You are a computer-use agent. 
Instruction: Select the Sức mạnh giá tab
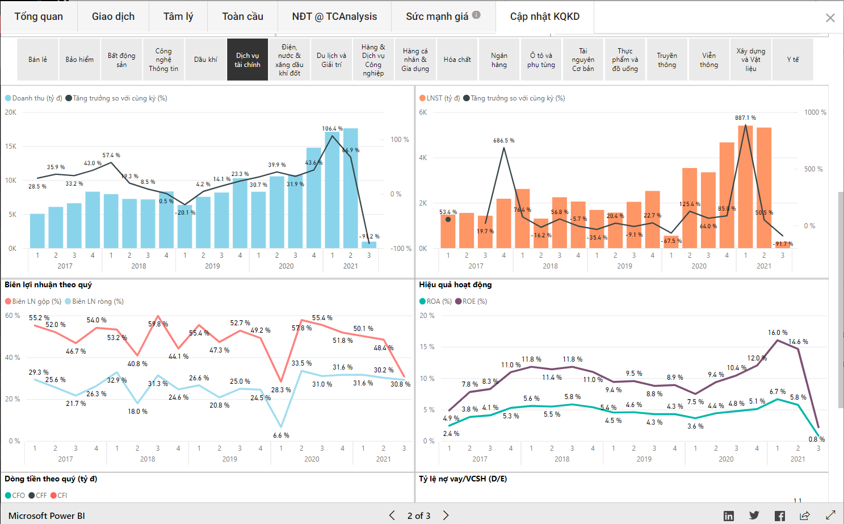[443, 16]
